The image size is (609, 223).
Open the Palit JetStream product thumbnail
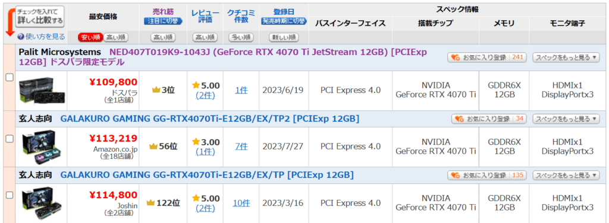click(x=43, y=90)
